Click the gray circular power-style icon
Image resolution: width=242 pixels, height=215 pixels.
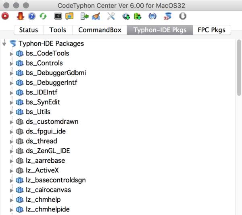(x=183, y=16)
